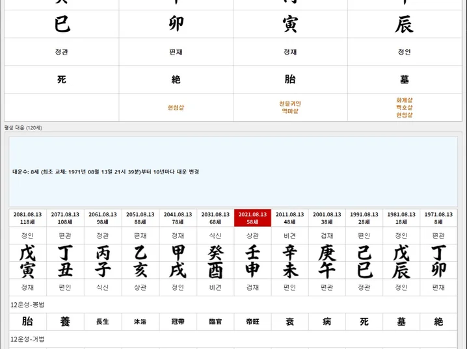Viewport: 467px width, 349px height.
Task: Click the 戊寅 pillar in luck table
Action: [27, 261]
